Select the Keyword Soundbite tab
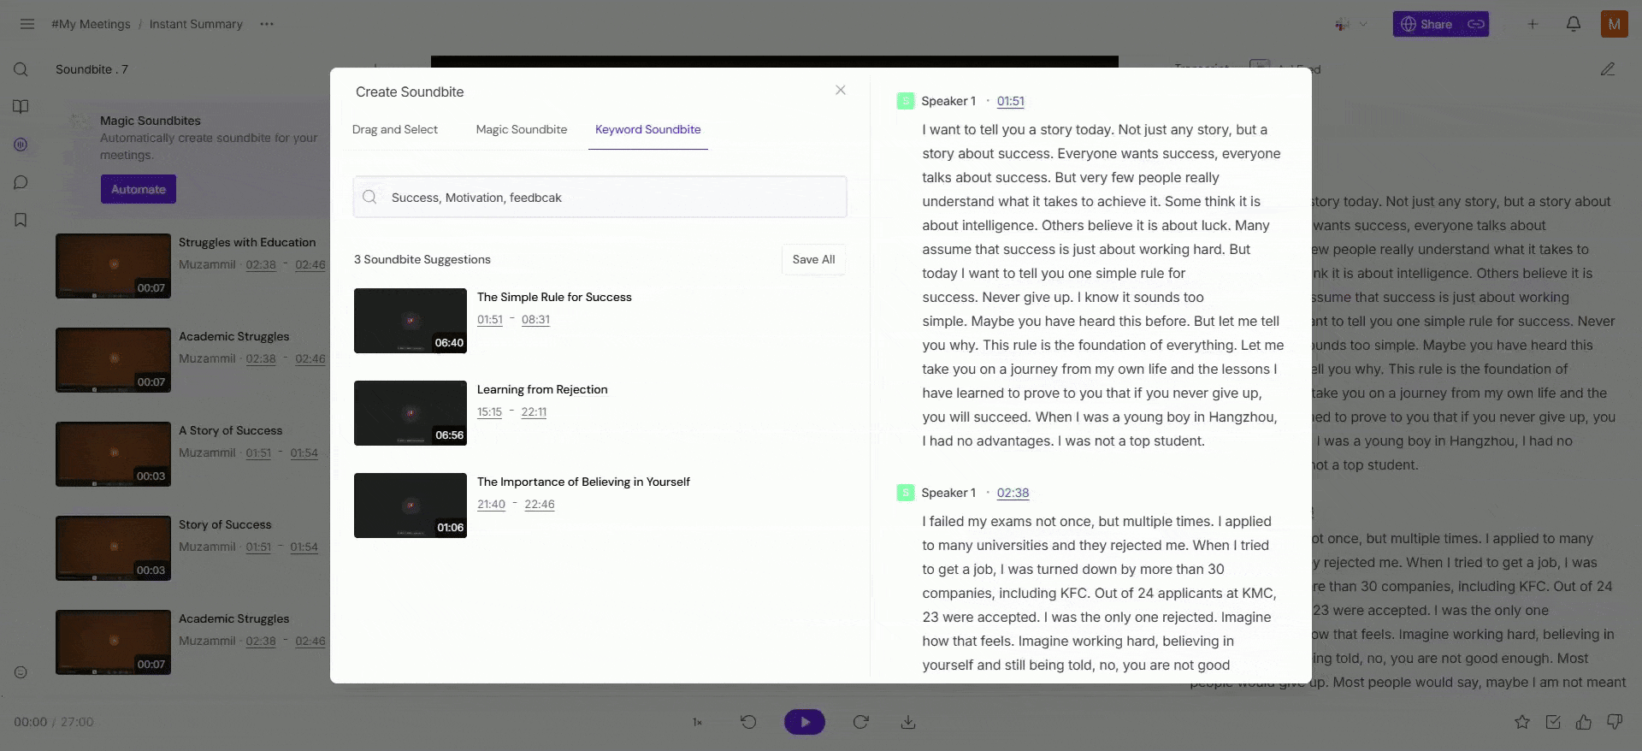 pyautogui.click(x=648, y=129)
